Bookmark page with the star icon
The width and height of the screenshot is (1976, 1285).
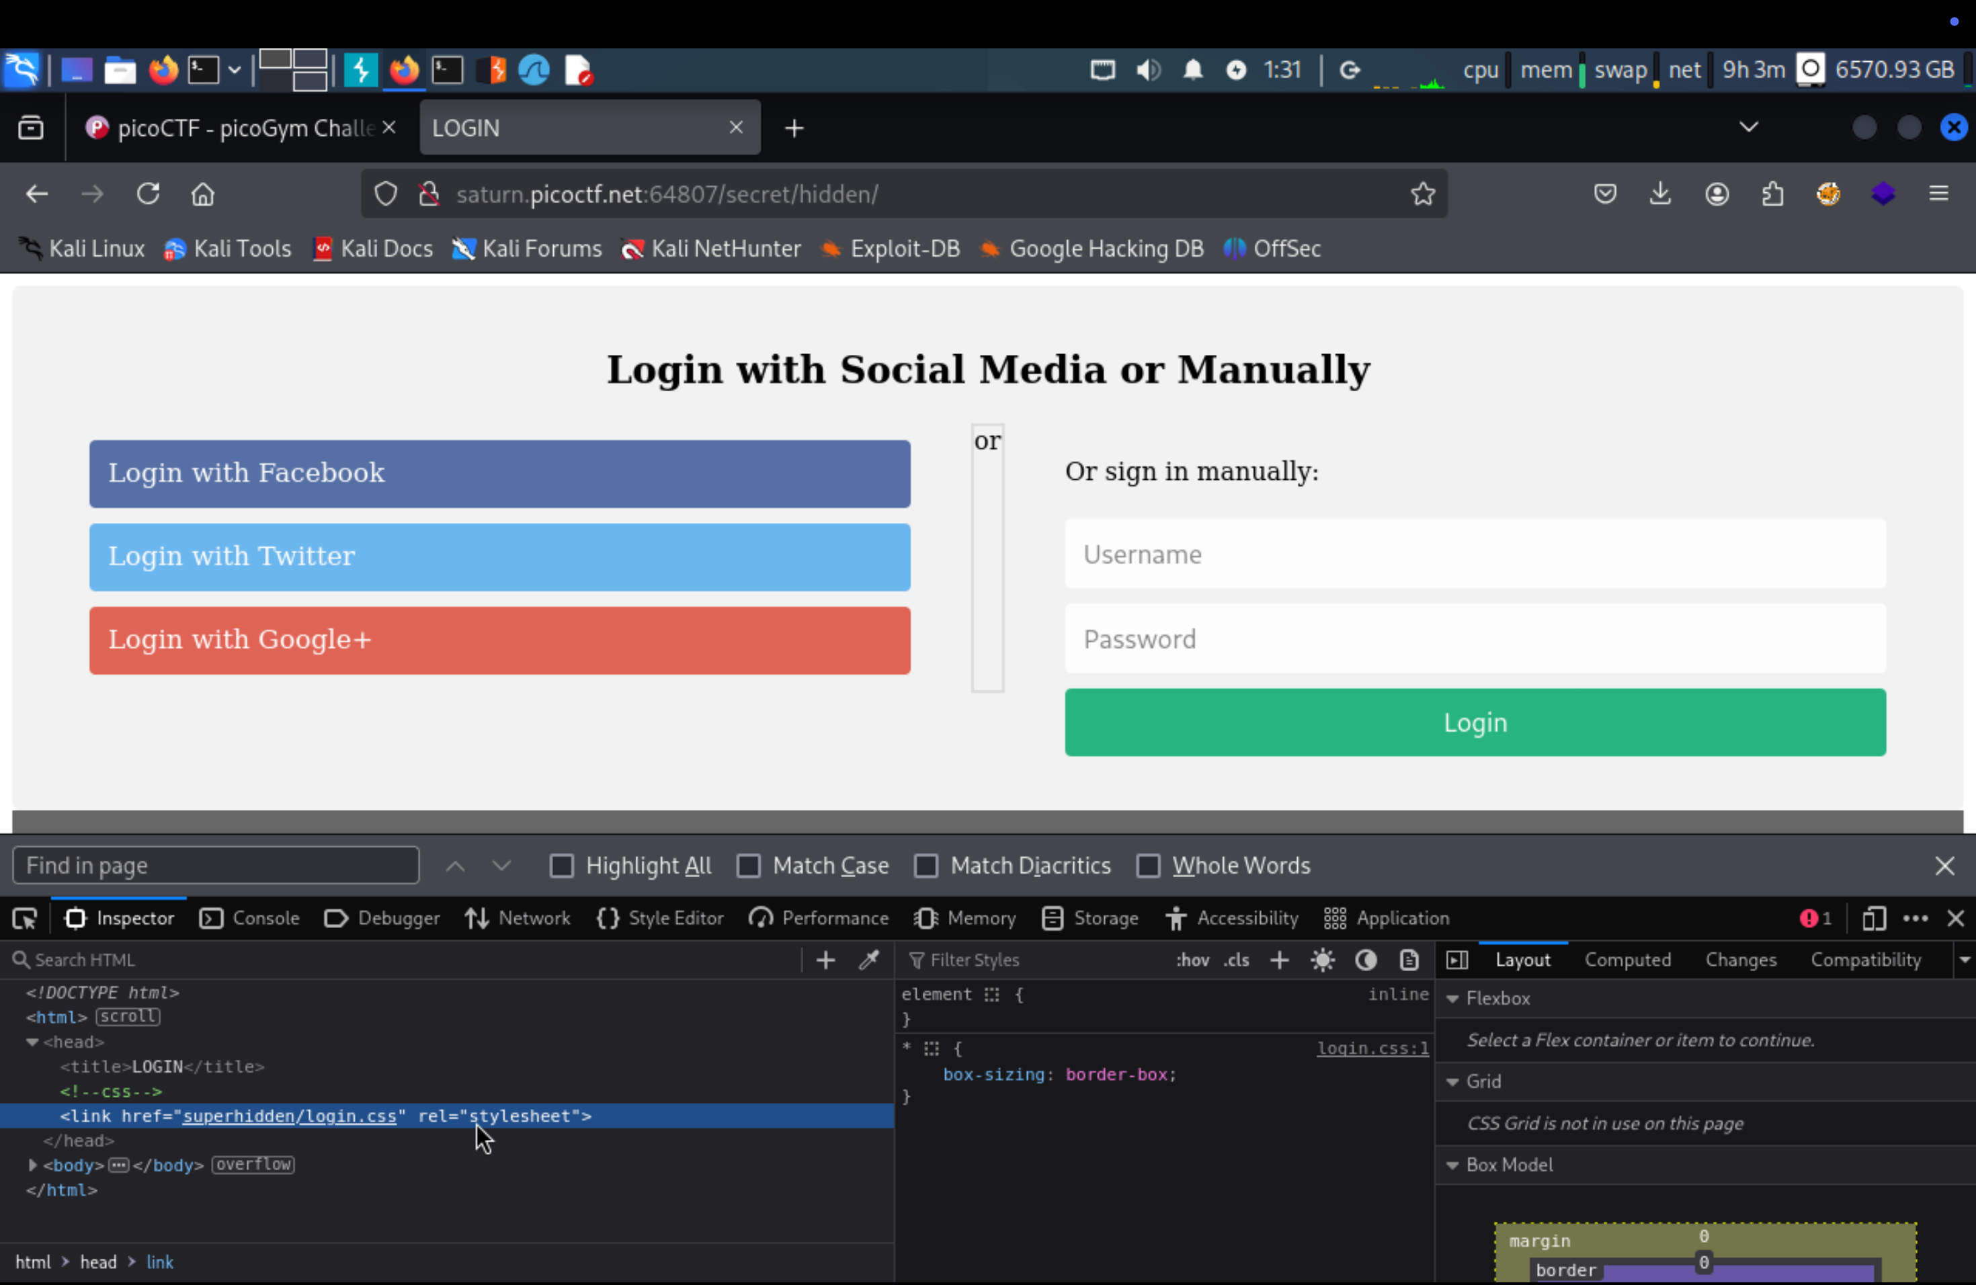pos(1422,194)
